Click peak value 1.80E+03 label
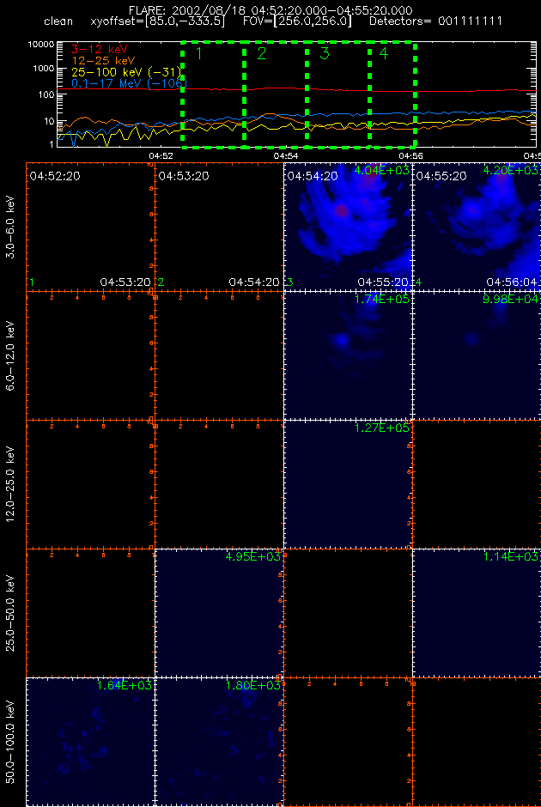 pos(252,686)
